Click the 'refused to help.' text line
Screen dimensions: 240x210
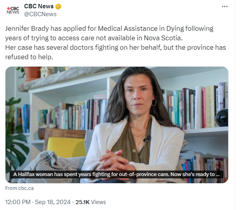click(x=29, y=56)
